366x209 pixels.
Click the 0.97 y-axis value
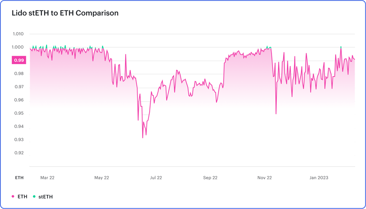coord(19,87)
